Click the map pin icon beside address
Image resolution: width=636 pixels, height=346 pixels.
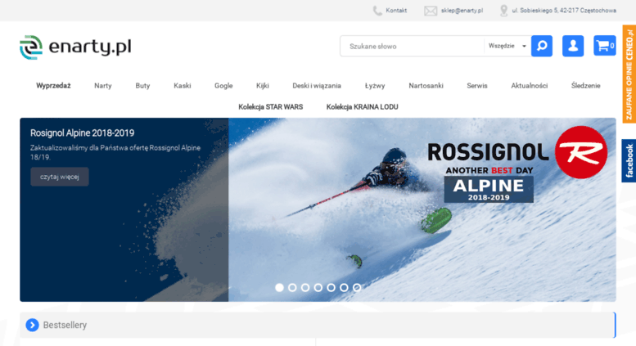(503, 11)
